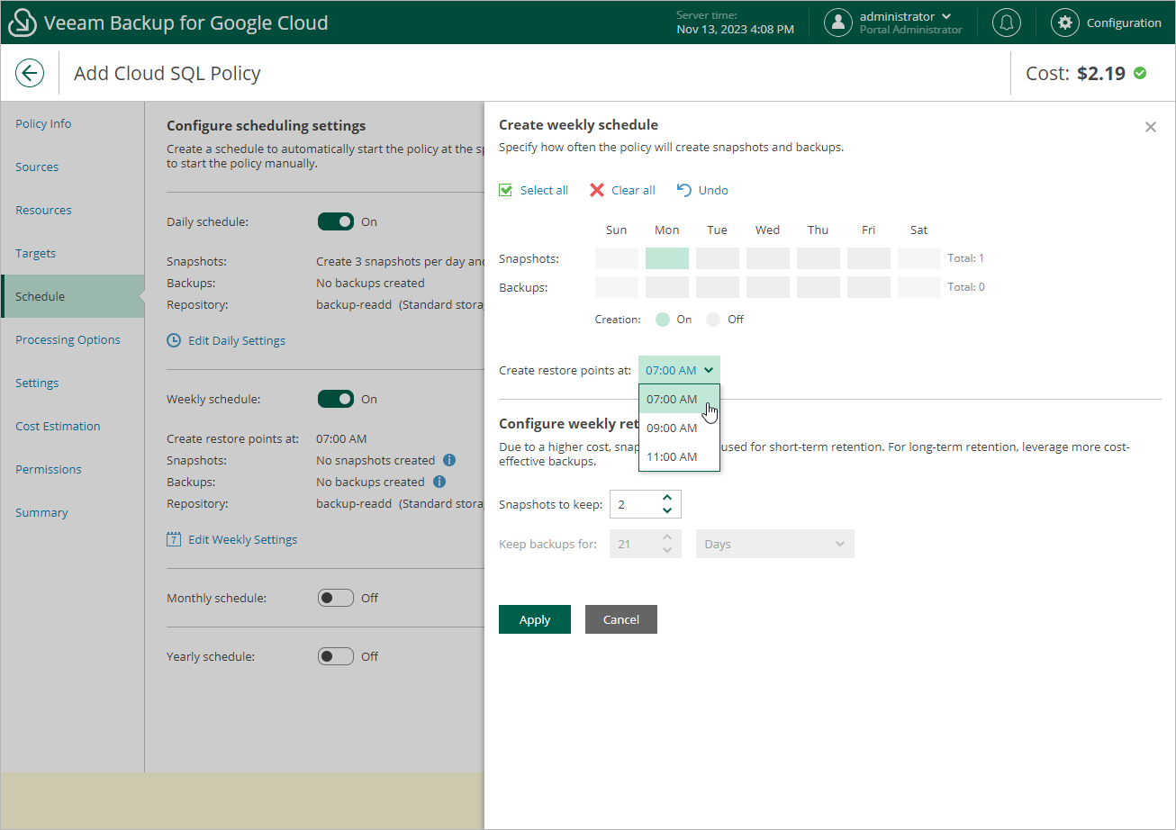This screenshot has width=1176, height=830.
Task: Click the administrator user avatar icon
Action: click(838, 23)
